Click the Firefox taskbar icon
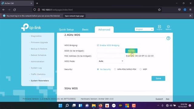The width and height of the screenshot is (194, 109). click(100, 106)
